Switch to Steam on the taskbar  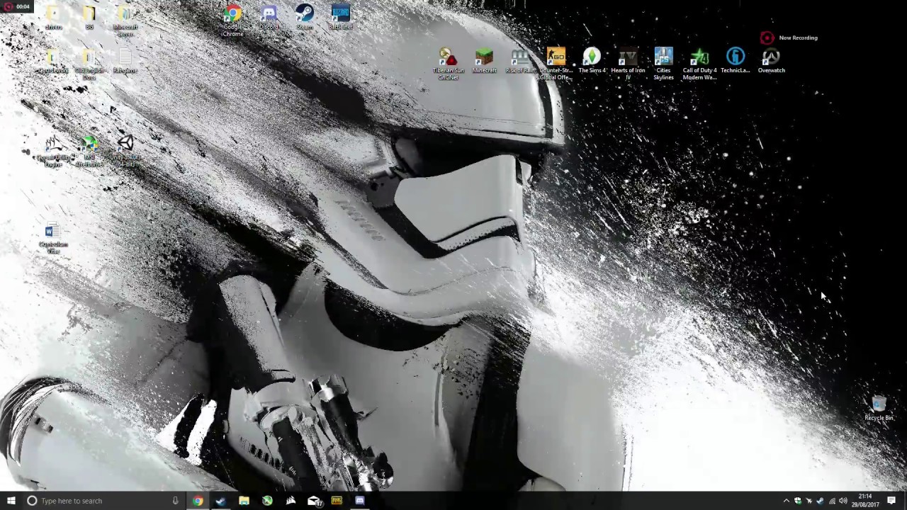click(x=220, y=501)
